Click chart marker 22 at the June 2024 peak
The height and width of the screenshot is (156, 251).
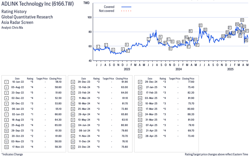click(200, 25)
